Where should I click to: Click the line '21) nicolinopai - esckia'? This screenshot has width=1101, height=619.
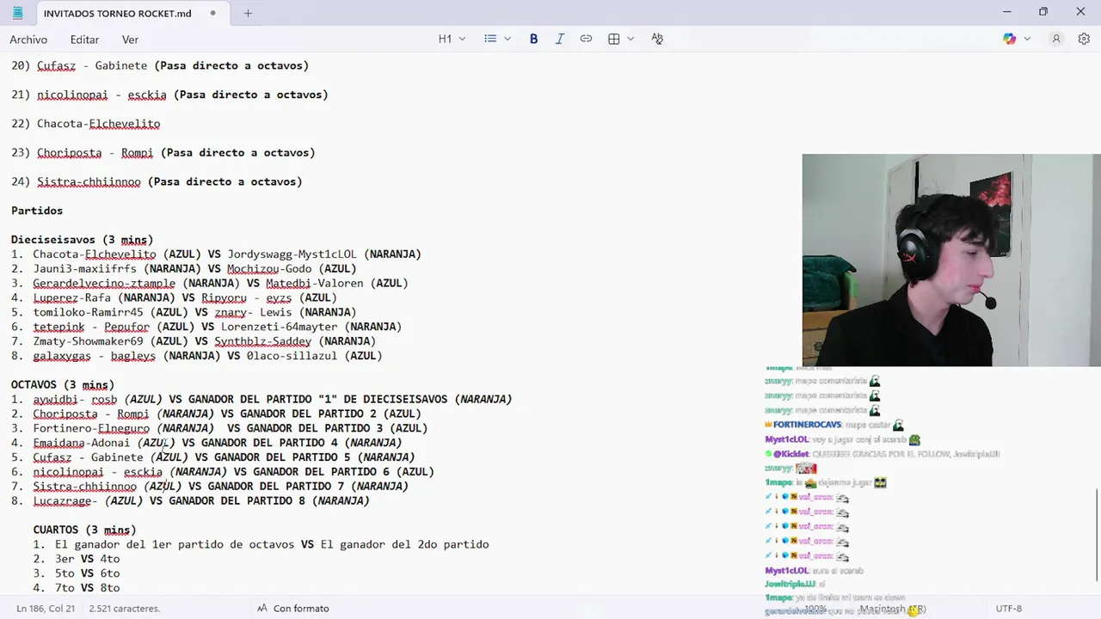click(x=169, y=95)
